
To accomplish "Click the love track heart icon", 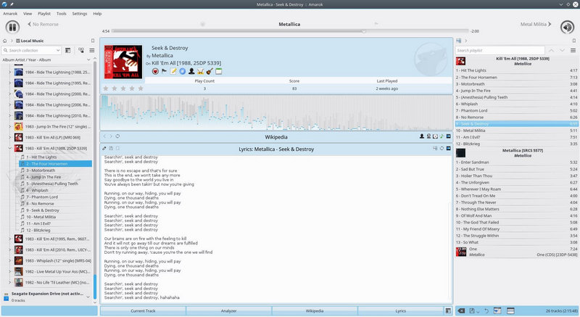I will [x=156, y=72].
